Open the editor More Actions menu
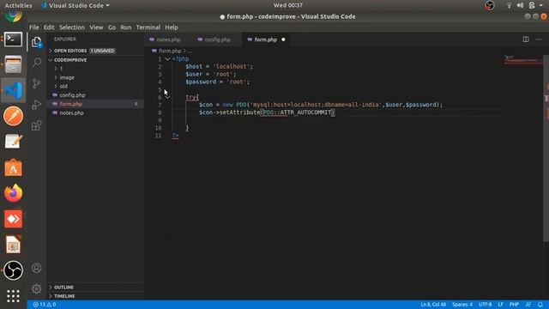 (x=538, y=39)
